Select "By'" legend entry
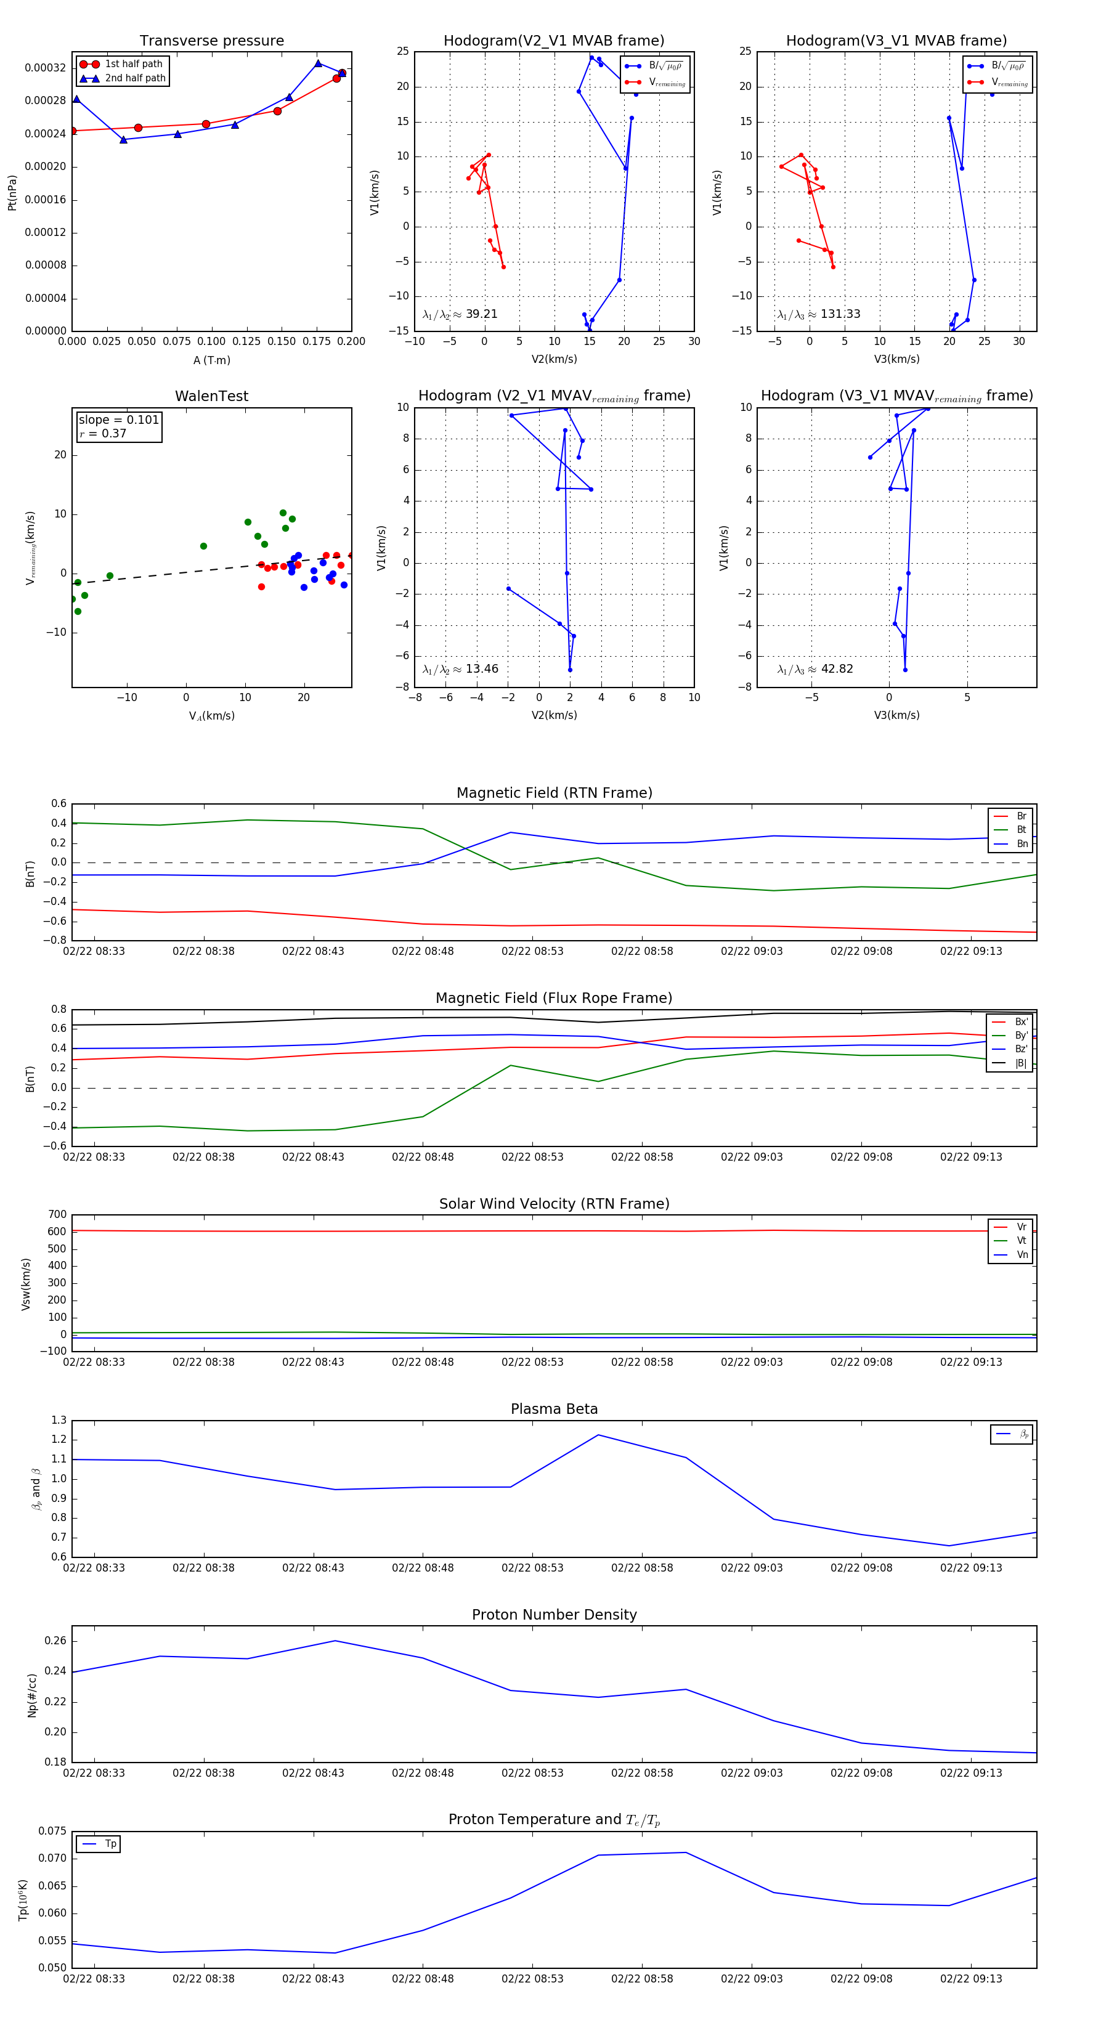 [1010, 1036]
